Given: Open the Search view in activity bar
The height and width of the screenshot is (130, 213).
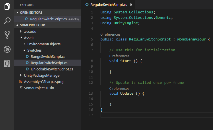Looking at the screenshot, I should pos(7,21).
